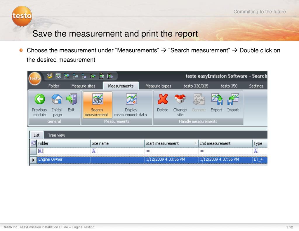Switch to the Measure sites tab
This screenshot has width=299, height=231.
[x=83, y=86]
